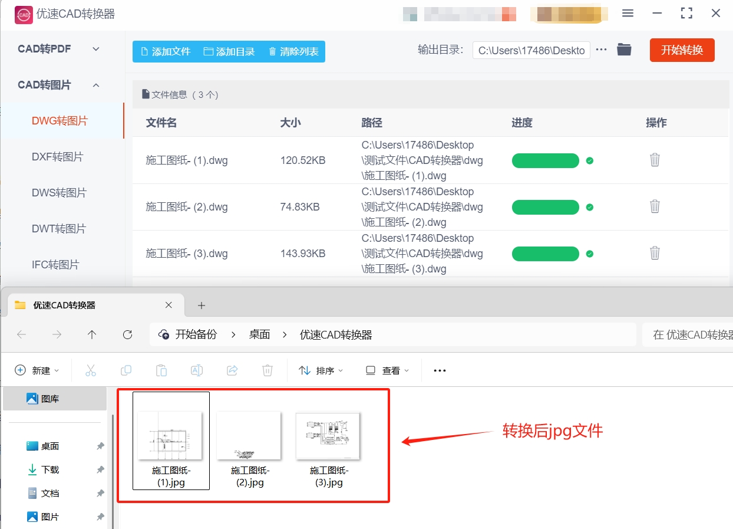The image size is (733, 529).
Task: Click the scissors cut icon in Explorer toolbar
Action: [91, 370]
